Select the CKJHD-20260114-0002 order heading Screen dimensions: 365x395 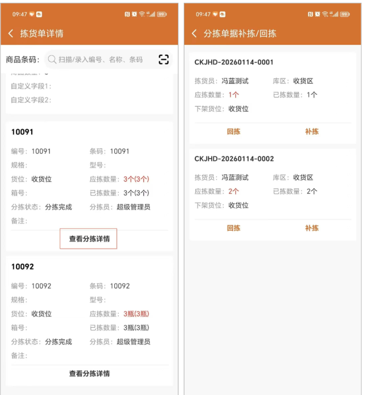pyautogui.click(x=234, y=159)
